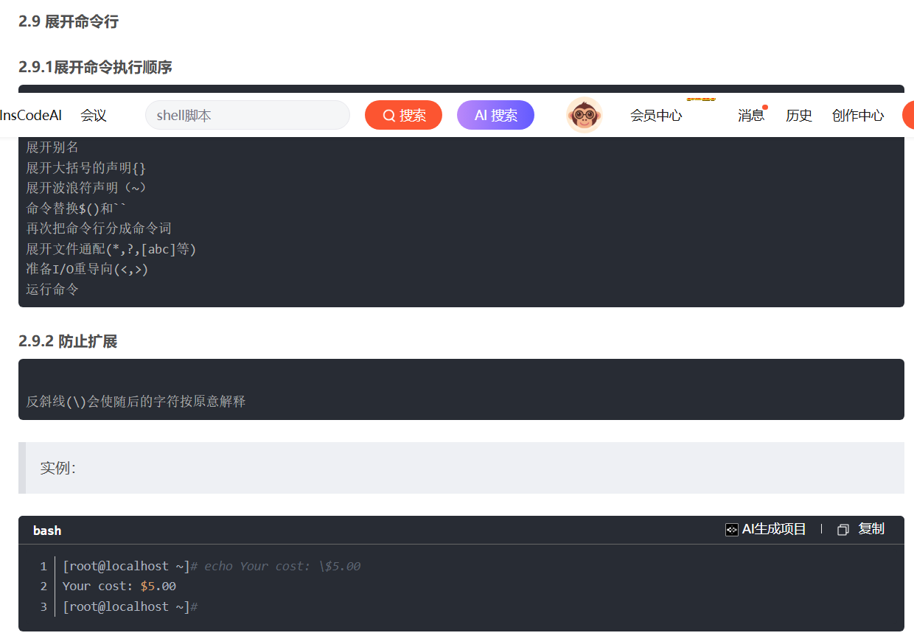The image size is (914, 644).
Task: Open 历史 history
Action: click(799, 116)
